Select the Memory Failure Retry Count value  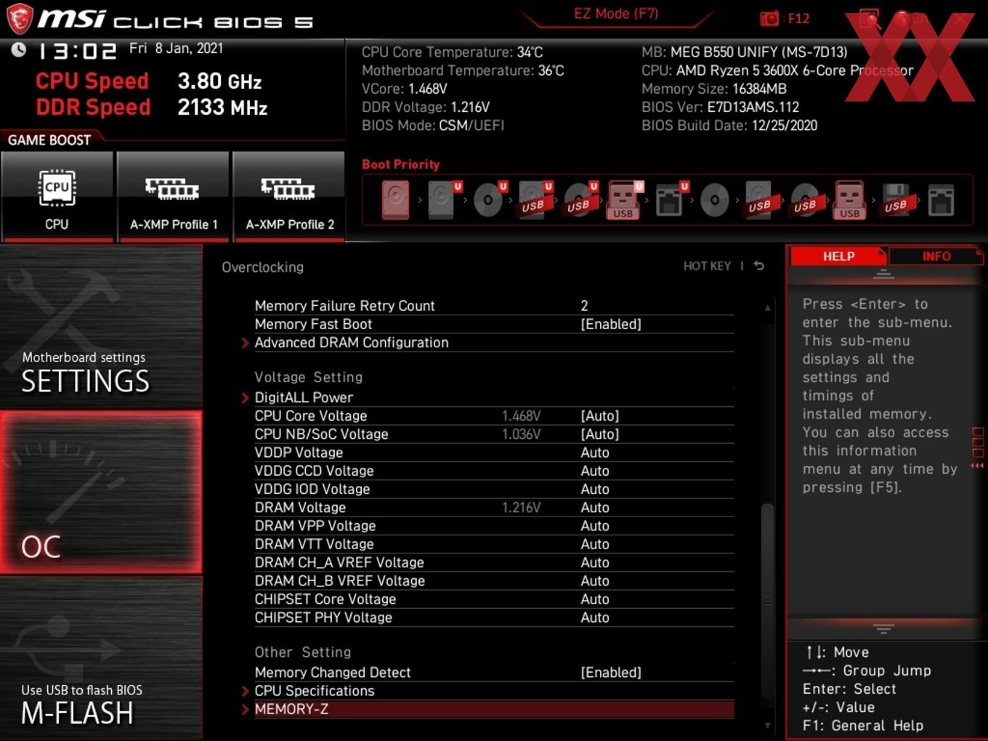click(x=584, y=306)
